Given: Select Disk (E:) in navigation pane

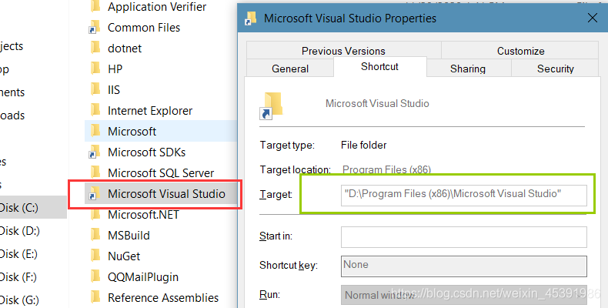Looking at the screenshot, I should tap(18, 253).
